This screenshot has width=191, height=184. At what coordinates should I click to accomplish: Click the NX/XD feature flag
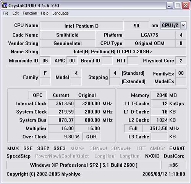152,156
